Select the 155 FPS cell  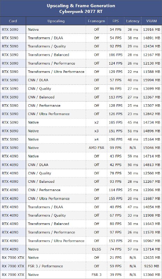pyautogui.click(x=116, y=198)
